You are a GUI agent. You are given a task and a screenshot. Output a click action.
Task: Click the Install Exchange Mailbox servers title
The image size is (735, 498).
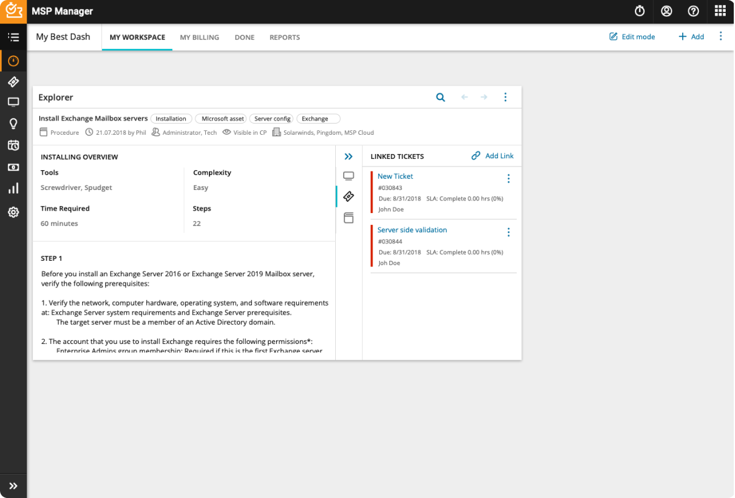click(93, 119)
